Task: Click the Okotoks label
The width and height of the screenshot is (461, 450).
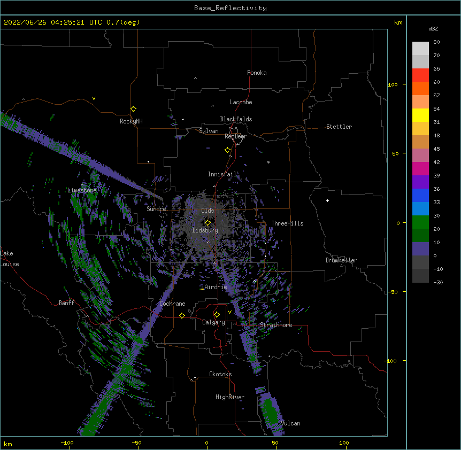Action: click(x=220, y=374)
